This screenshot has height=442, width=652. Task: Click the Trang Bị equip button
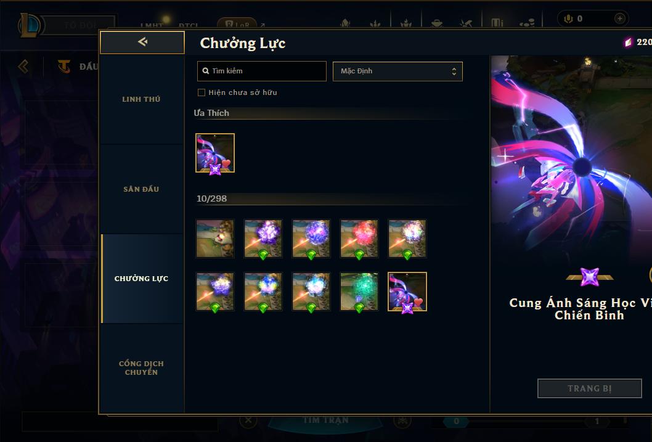590,388
